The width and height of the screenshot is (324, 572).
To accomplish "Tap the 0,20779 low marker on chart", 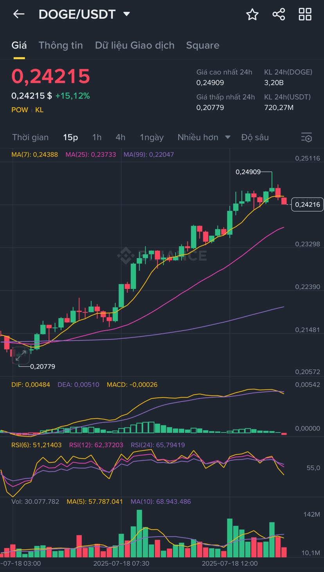I will click(x=43, y=367).
